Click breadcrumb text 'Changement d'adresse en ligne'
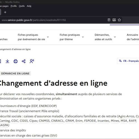 (x=15, y=49)
